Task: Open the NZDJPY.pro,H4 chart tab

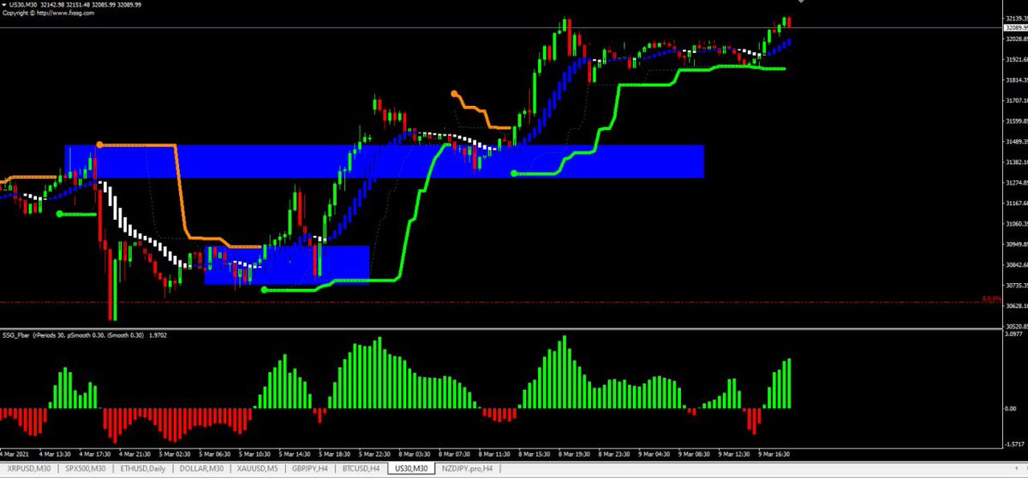Action: pos(469,469)
